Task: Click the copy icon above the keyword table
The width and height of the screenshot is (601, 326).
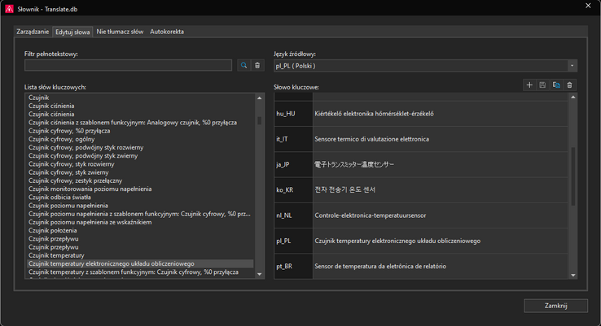Action: point(556,85)
